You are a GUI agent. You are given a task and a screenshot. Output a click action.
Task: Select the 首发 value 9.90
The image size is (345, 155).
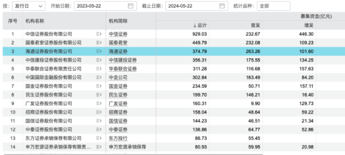tap(256, 104)
